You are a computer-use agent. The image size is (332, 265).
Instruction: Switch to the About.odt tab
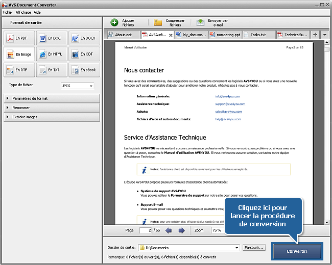coord(124,35)
